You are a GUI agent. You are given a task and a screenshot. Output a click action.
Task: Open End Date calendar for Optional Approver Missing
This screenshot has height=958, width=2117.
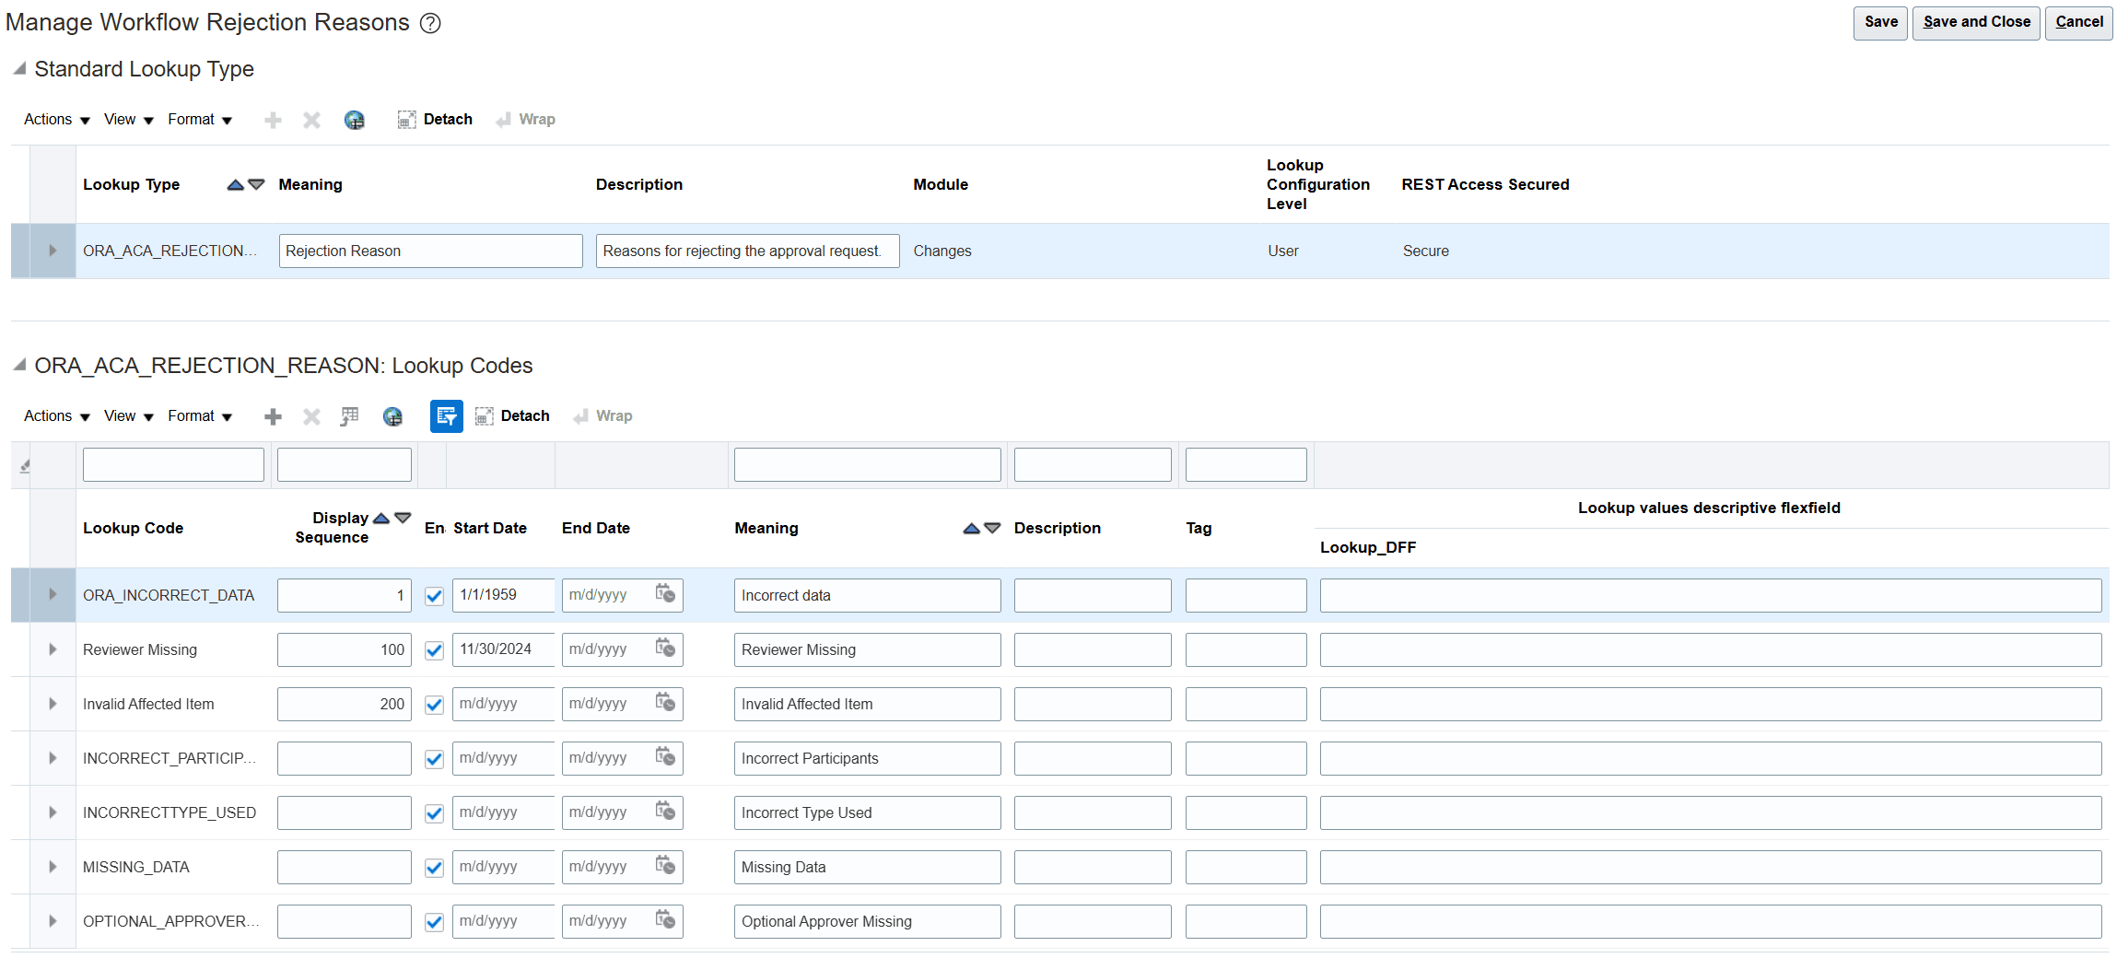[x=665, y=920]
